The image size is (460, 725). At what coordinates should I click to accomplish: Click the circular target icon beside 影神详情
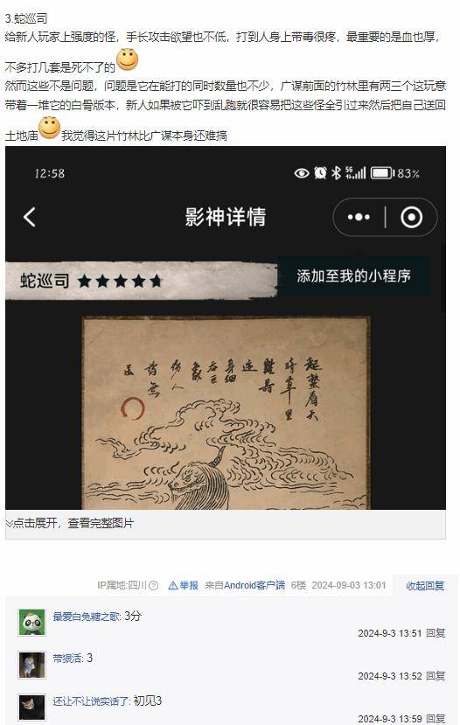pyautogui.click(x=411, y=217)
